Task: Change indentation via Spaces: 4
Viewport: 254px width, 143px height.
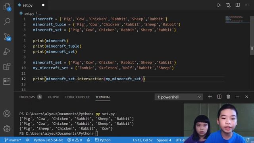Action: click(x=164, y=140)
